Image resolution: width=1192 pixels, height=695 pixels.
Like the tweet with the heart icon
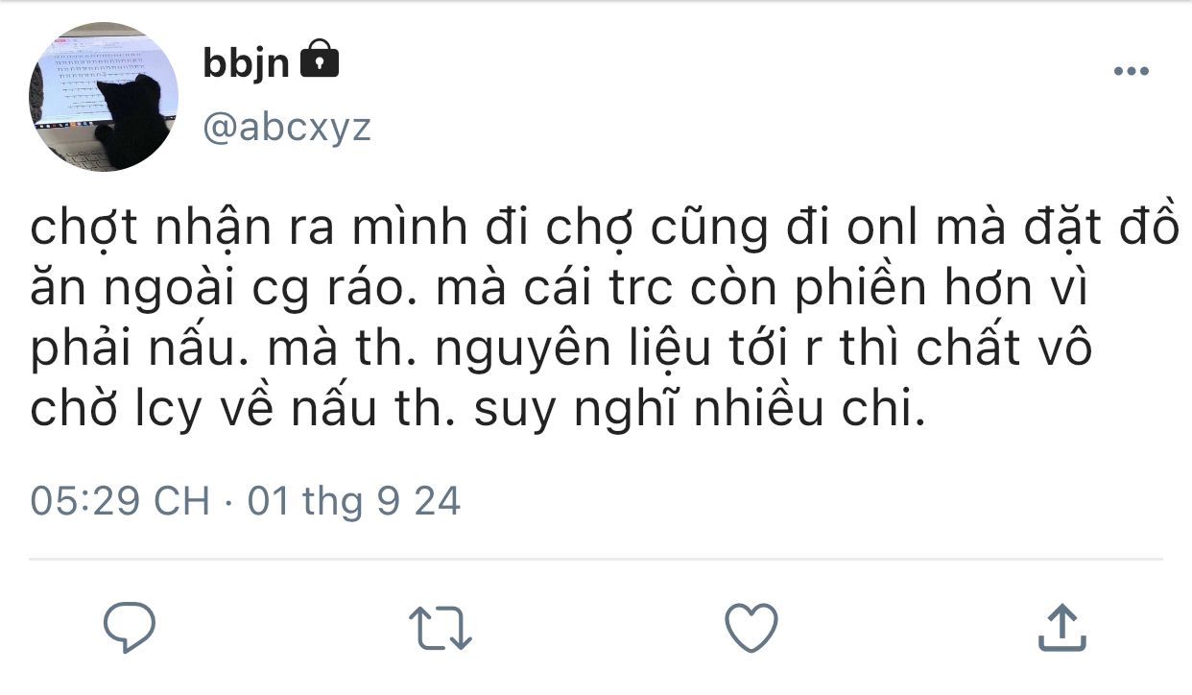click(x=751, y=629)
